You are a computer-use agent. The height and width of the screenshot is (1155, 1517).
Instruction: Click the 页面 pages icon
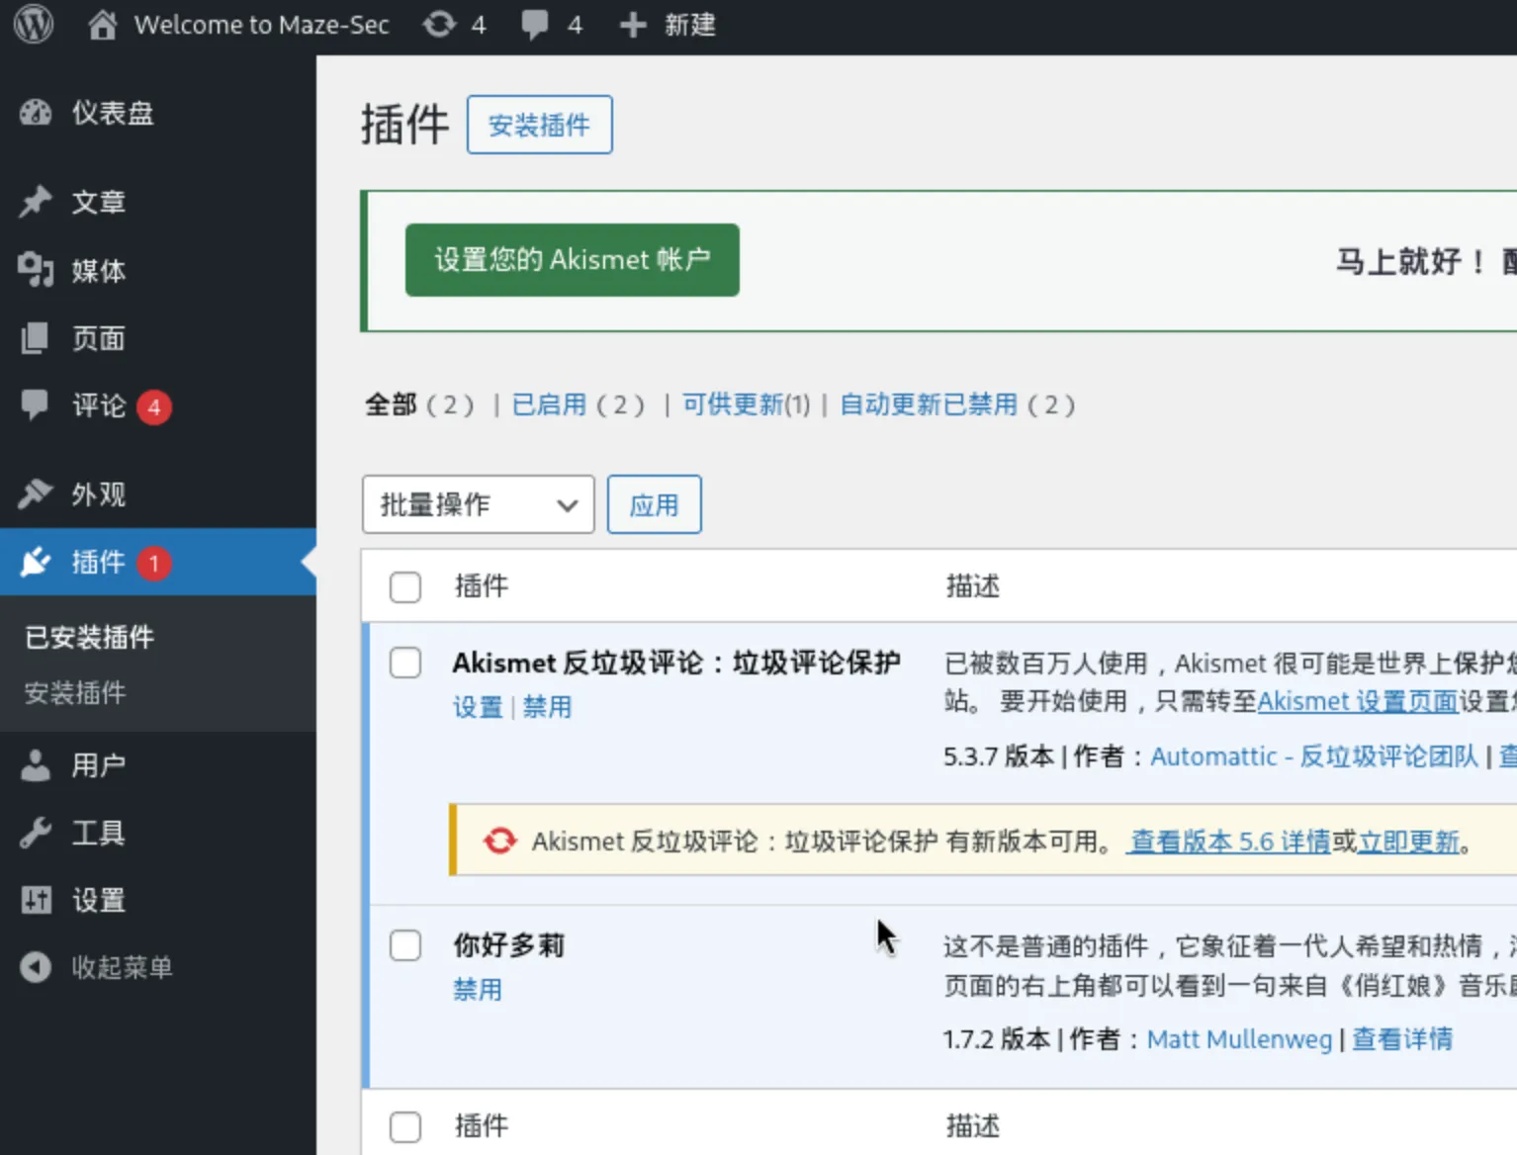click(36, 338)
